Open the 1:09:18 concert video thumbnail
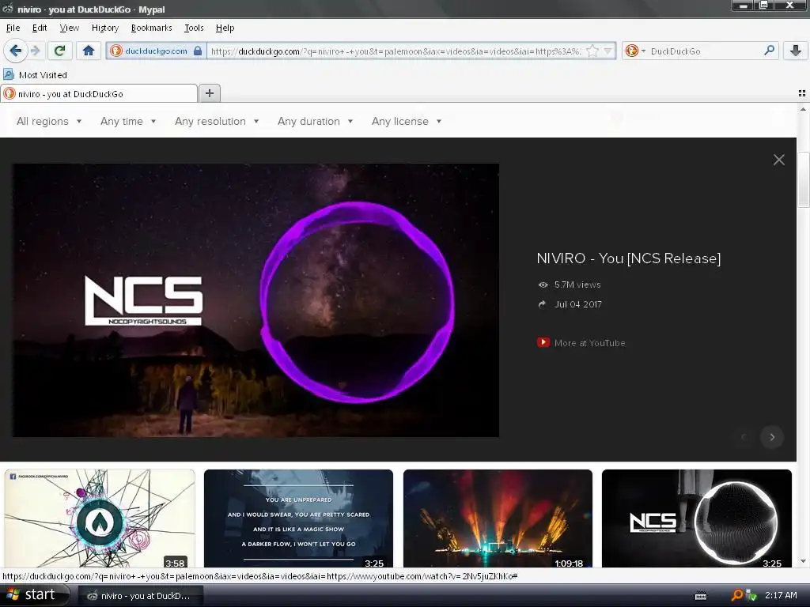The image size is (810, 607). [x=498, y=518]
